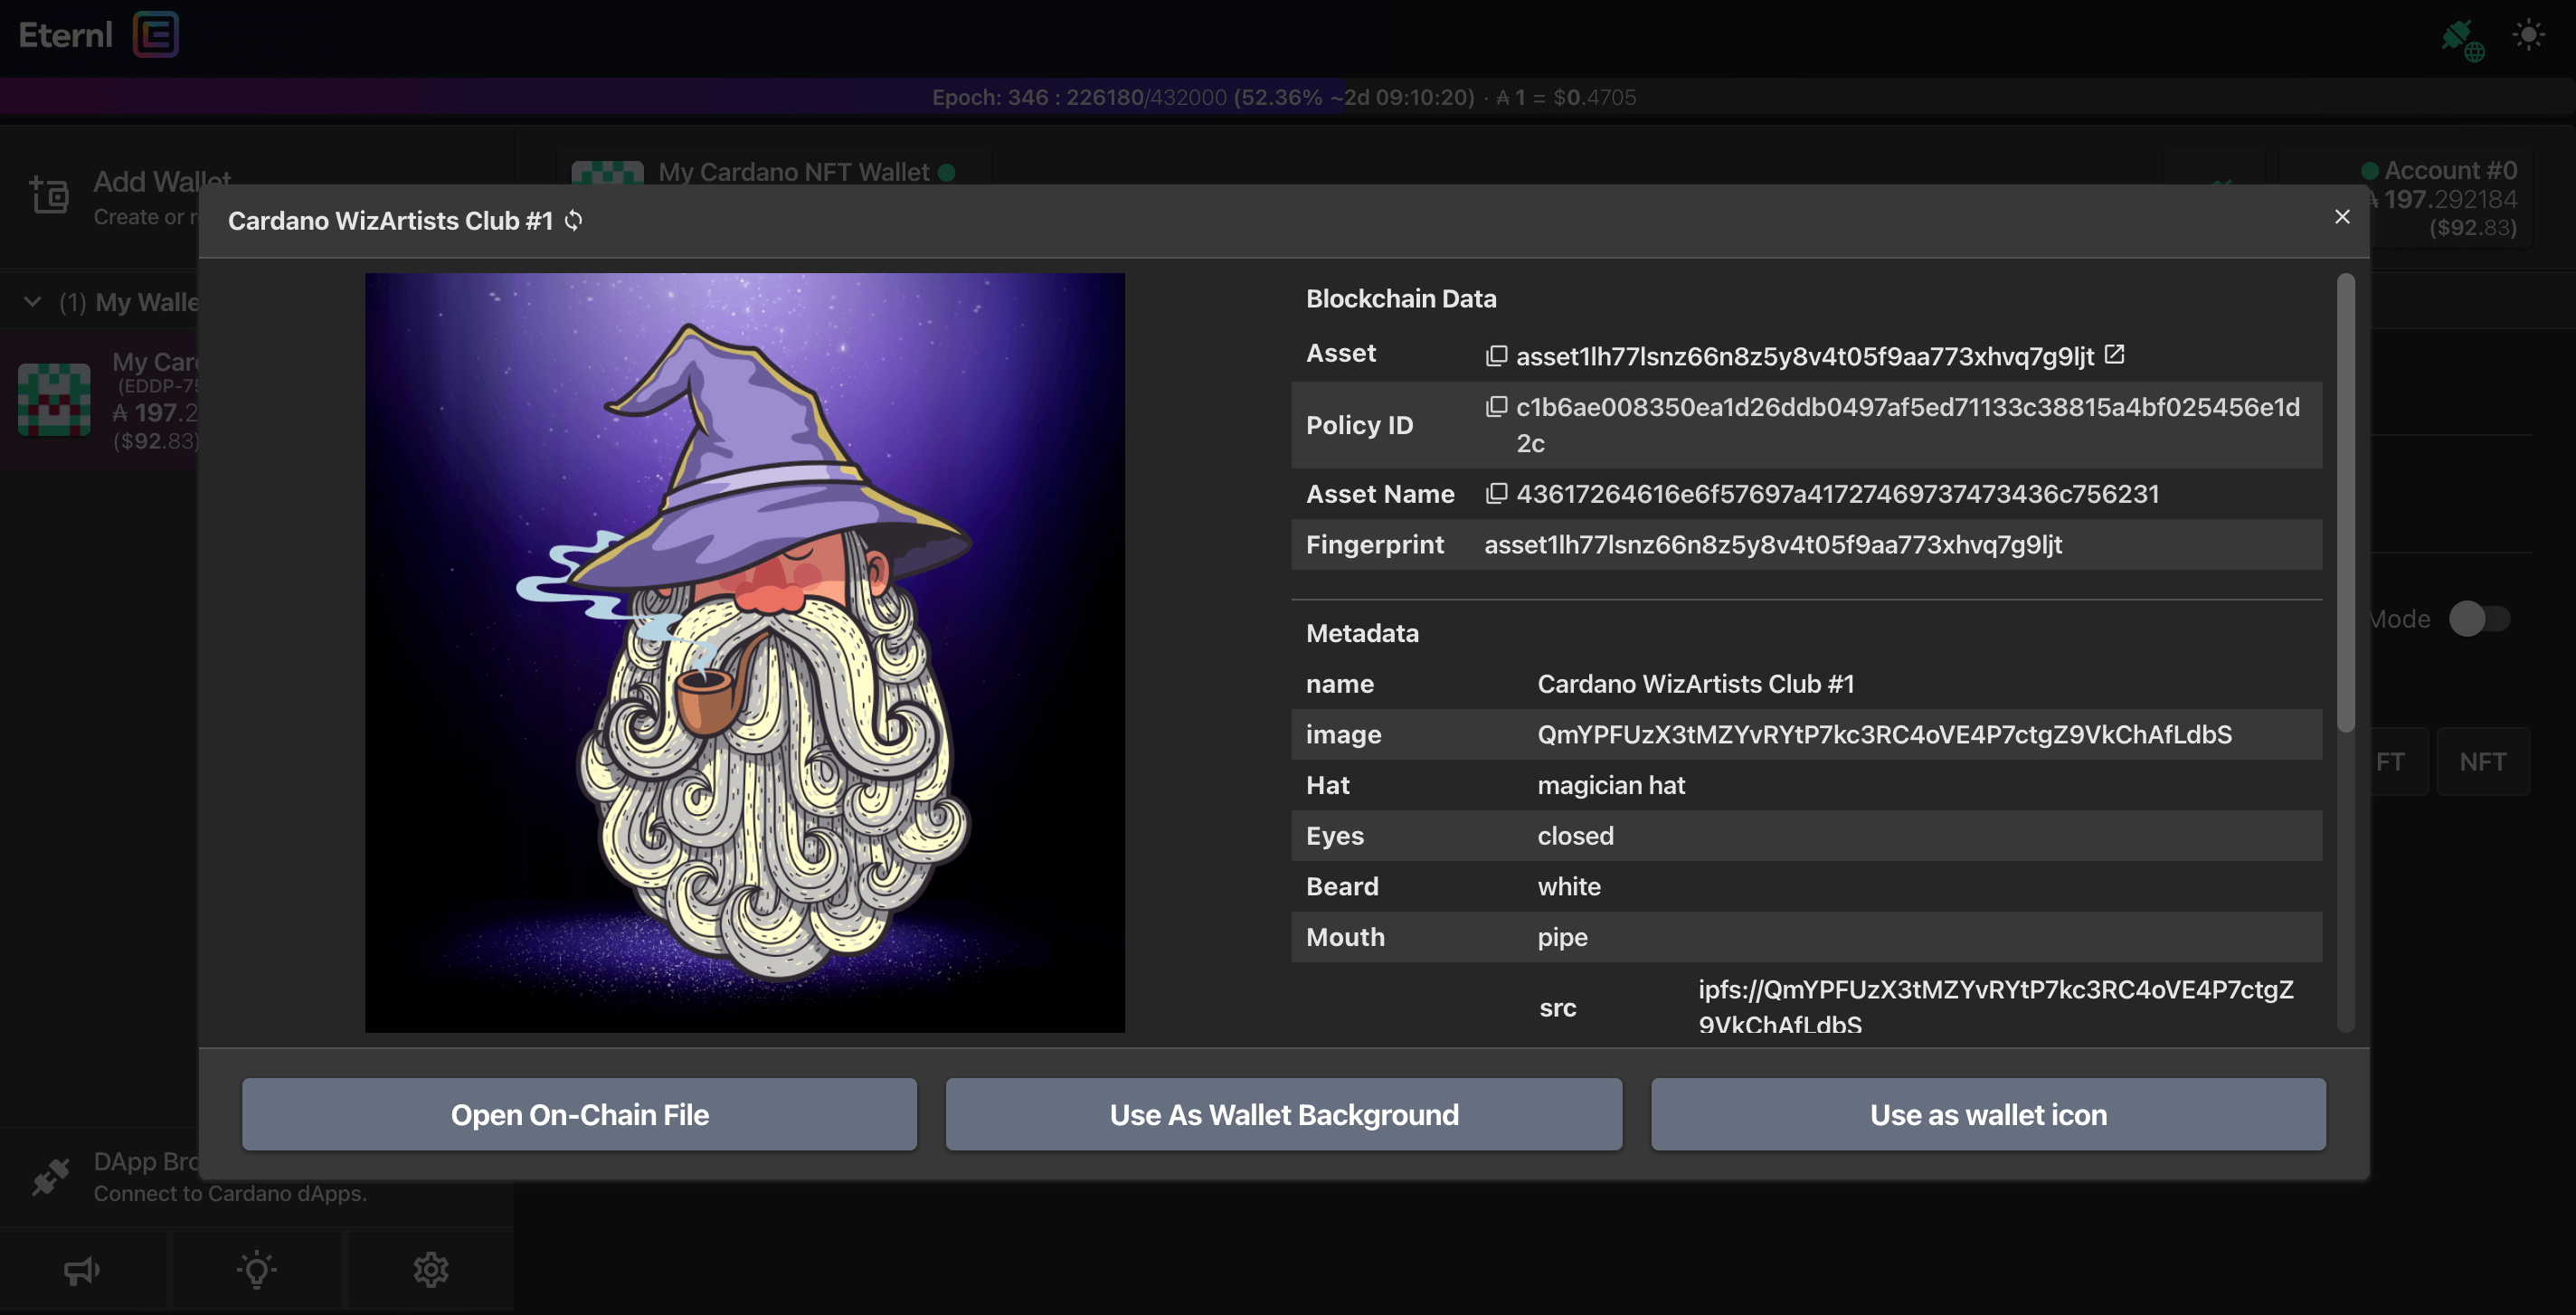The width and height of the screenshot is (2576, 1315).
Task: Click the name value Cardano WizArtists Club #1
Action: tap(1695, 683)
